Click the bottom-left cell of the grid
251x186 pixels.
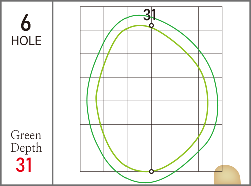(92, 160)
